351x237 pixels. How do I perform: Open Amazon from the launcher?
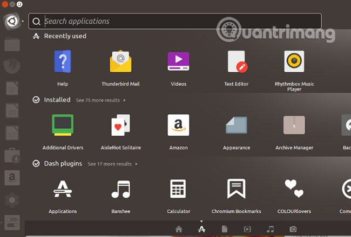click(x=12, y=178)
